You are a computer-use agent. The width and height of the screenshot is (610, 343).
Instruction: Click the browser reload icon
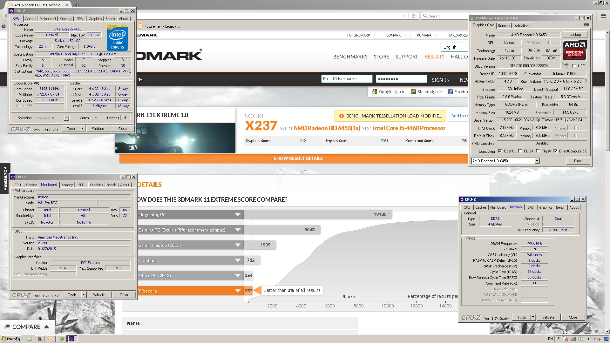coord(413,16)
